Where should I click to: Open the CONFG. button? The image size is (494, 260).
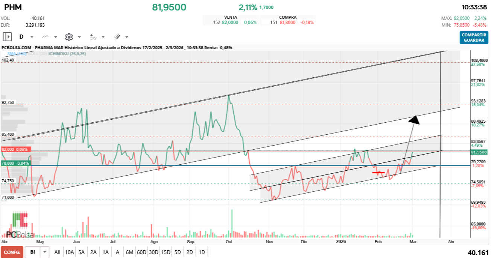12,252
